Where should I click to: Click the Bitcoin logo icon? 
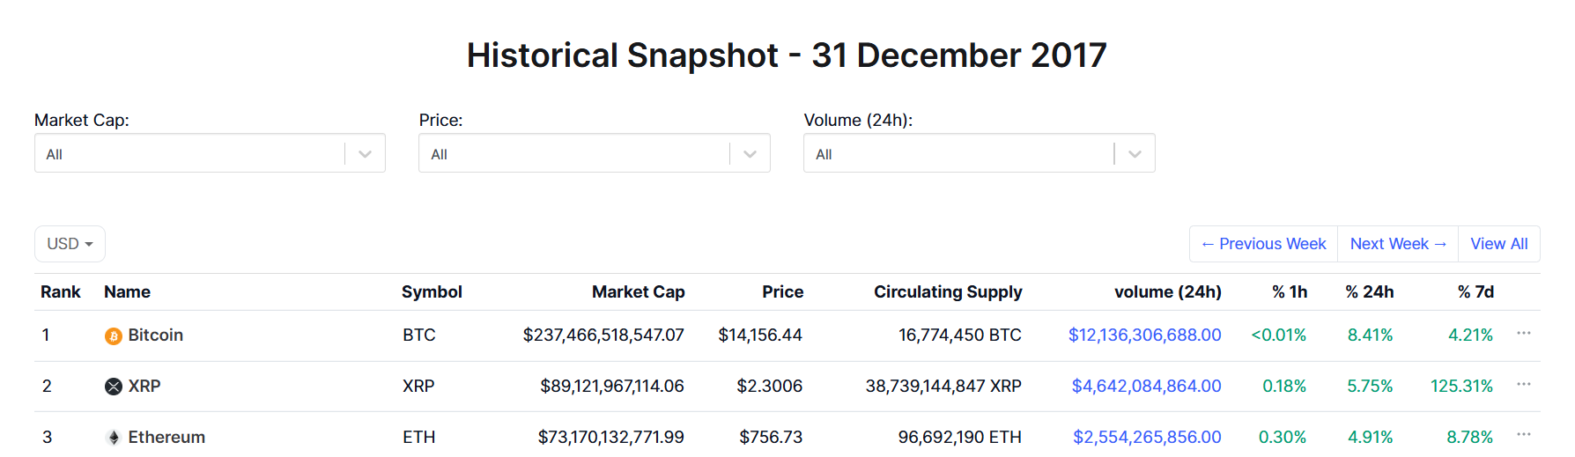(x=114, y=336)
